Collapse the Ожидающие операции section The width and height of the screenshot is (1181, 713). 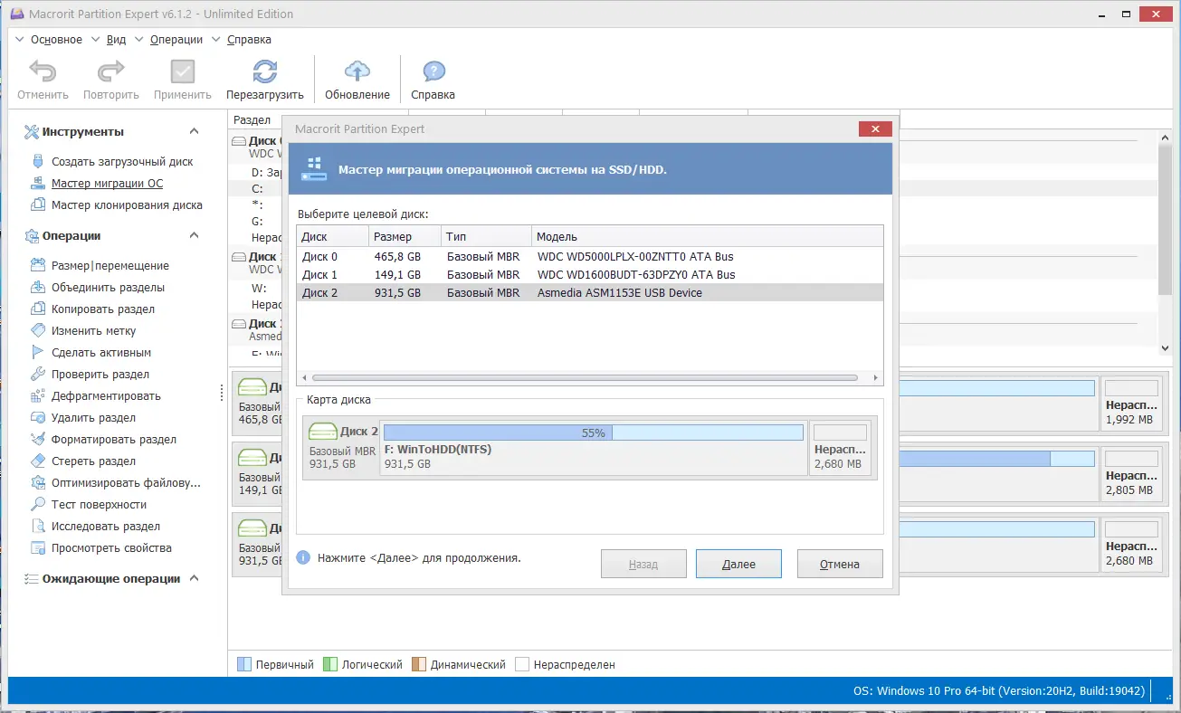click(x=194, y=579)
